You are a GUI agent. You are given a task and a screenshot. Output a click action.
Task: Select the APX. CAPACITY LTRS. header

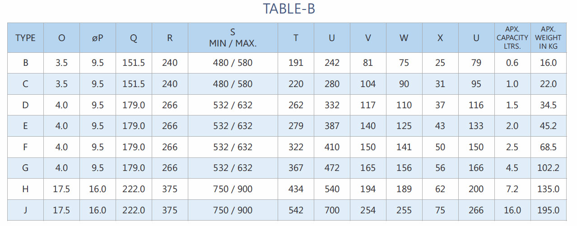pyautogui.click(x=512, y=38)
